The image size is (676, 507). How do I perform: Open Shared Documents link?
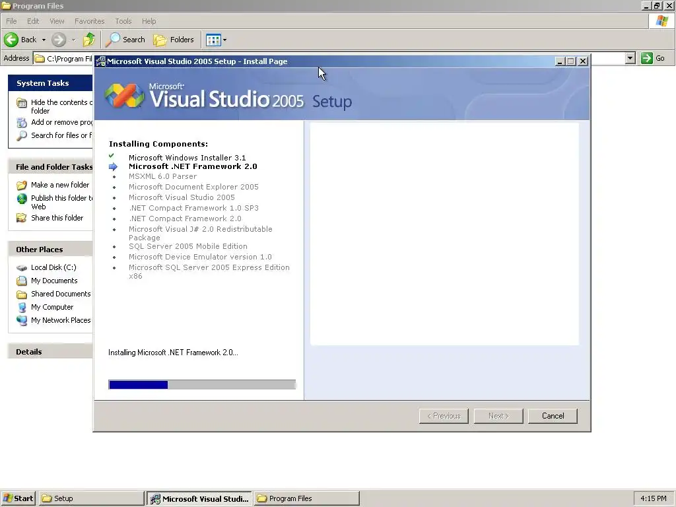[x=61, y=294]
